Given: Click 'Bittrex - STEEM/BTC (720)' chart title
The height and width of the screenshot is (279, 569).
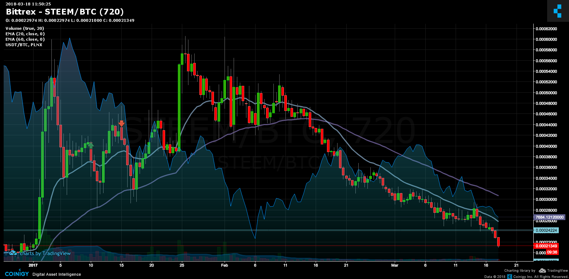Looking at the screenshot, I should pos(65,12).
